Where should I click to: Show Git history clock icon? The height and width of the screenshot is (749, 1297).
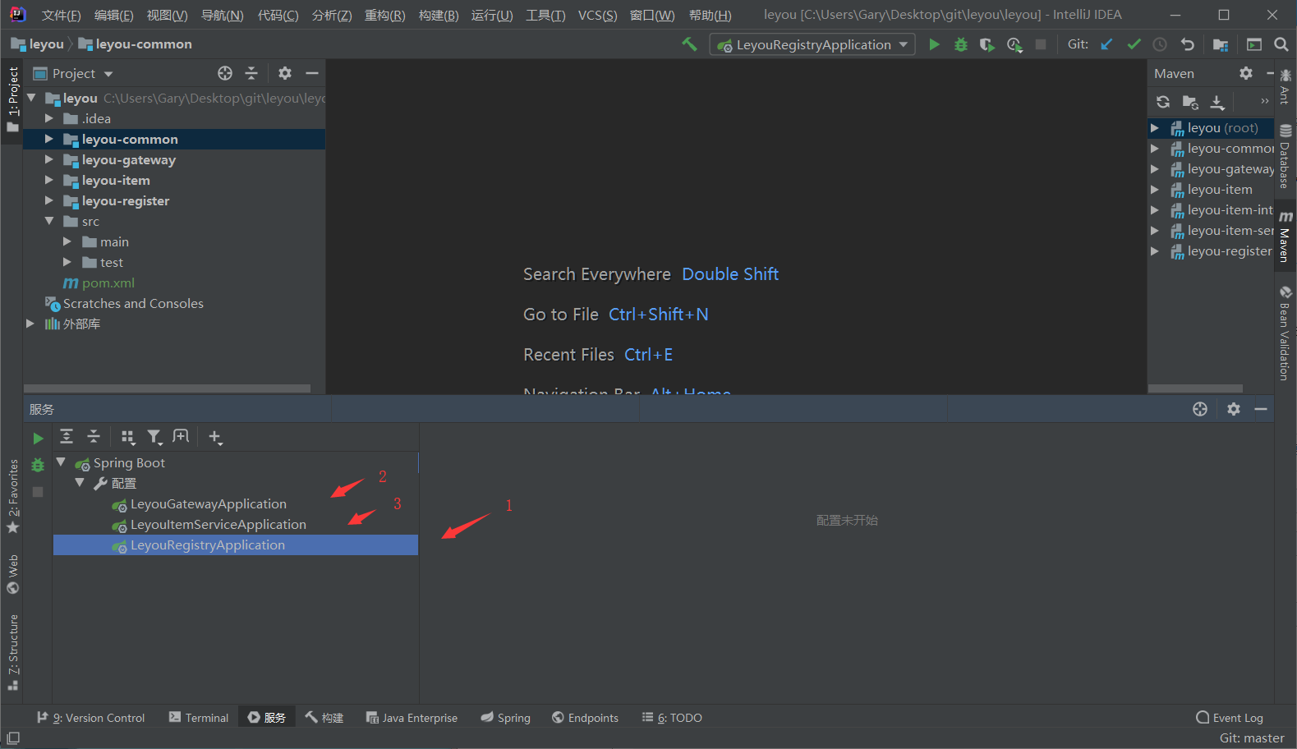click(1160, 44)
